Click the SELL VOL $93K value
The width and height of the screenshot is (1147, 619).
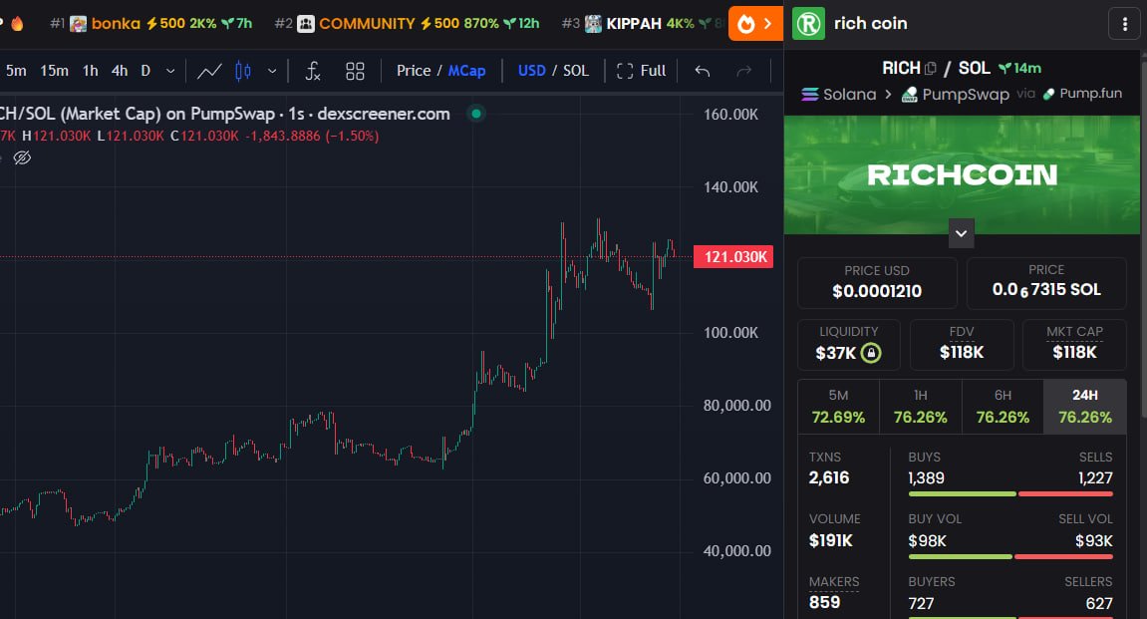tap(1093, 541)
